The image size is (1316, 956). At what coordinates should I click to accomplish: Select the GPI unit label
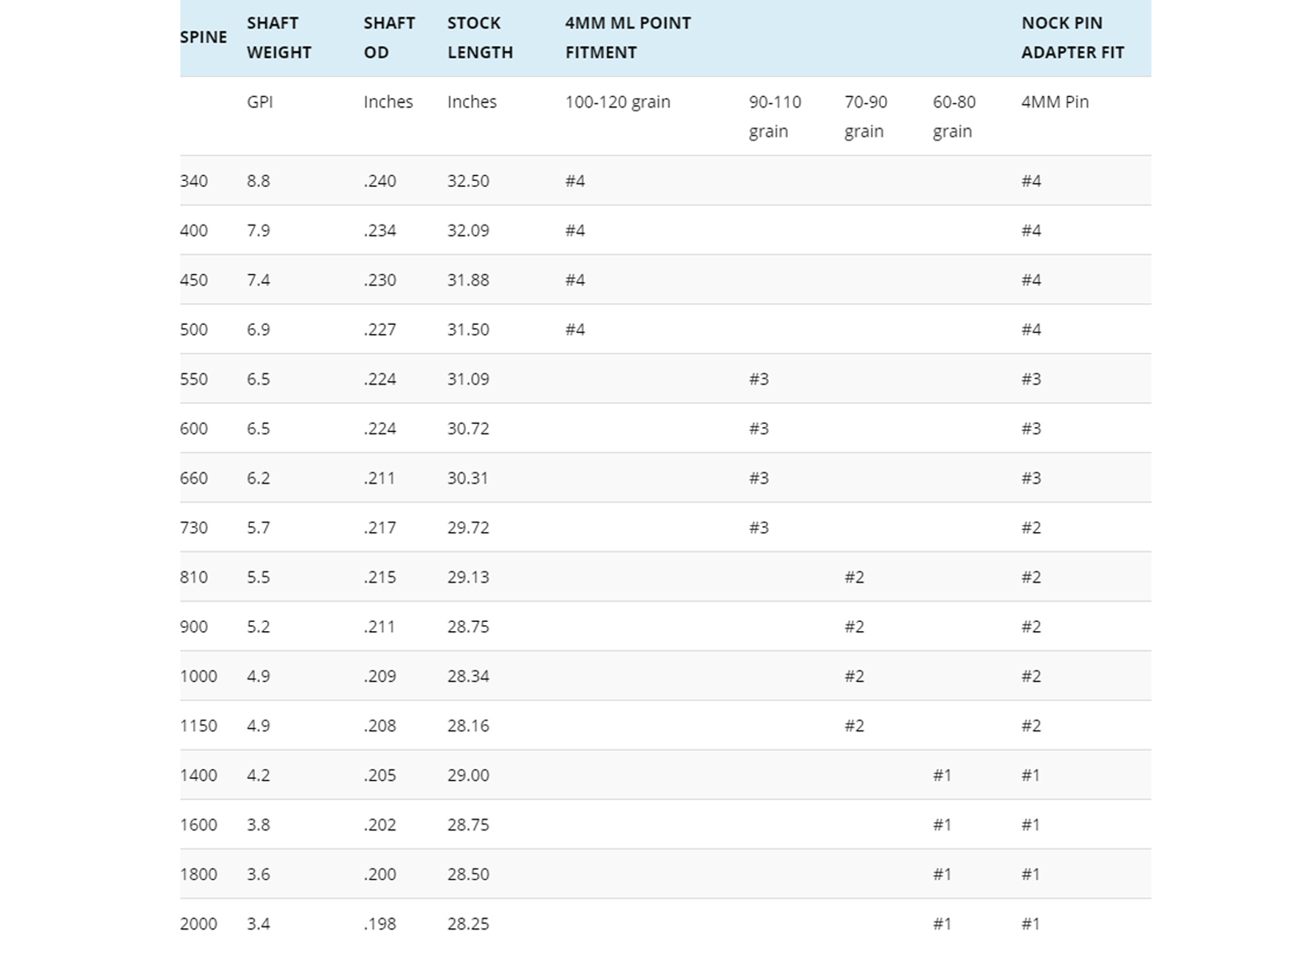pyautogui.click(x=260, y=102)
